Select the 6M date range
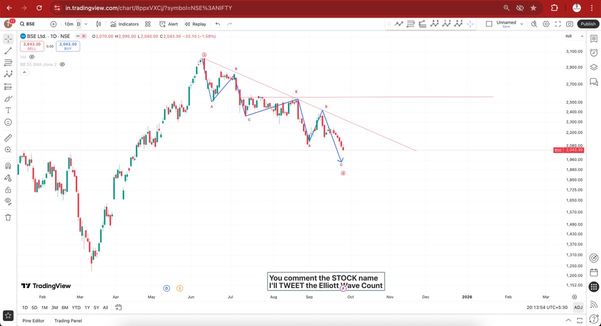This screenshot has height=326, width=601. point(65,307)
